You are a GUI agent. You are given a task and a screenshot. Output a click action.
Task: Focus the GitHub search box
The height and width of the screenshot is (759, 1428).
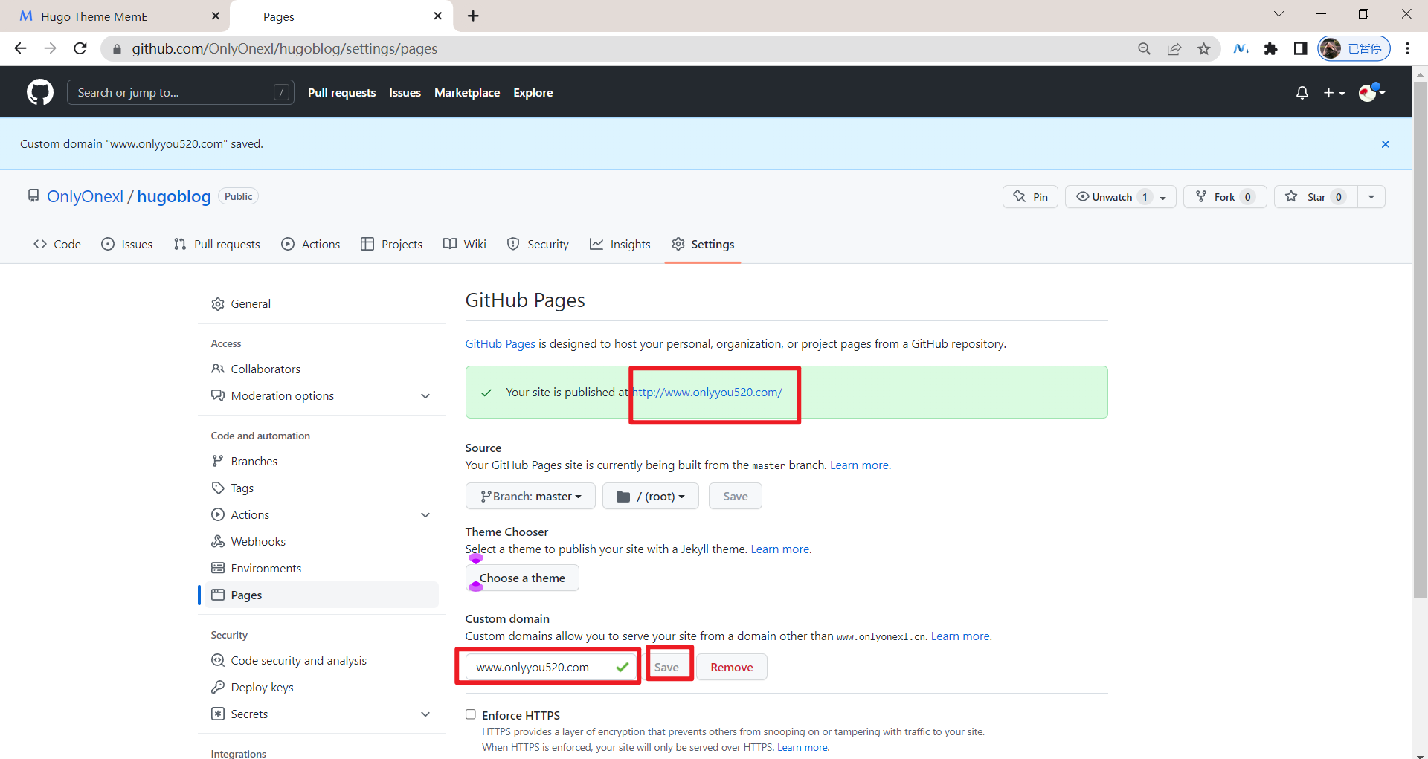(x=181, y=92)
